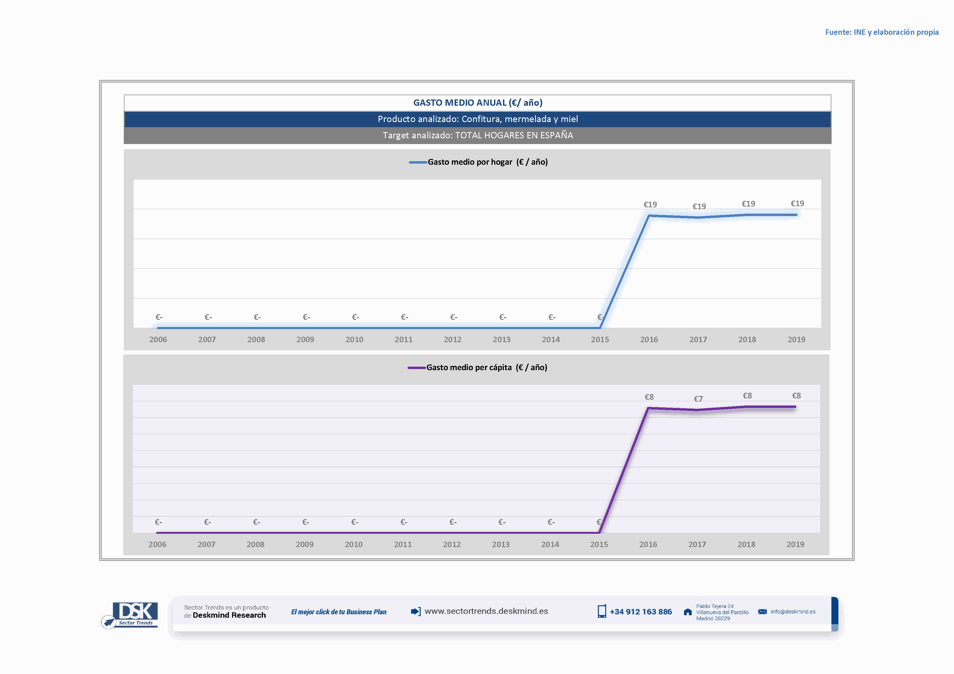Click the purple line legend marker per cápita
The image size is (954, 674).
(416, 368)
